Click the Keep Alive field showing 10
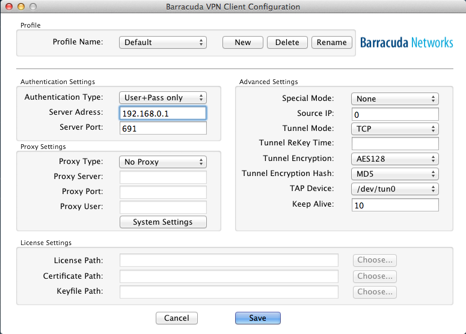Image resolution: width=466 pixels, height=334 pixels. (x=395, y=205)
